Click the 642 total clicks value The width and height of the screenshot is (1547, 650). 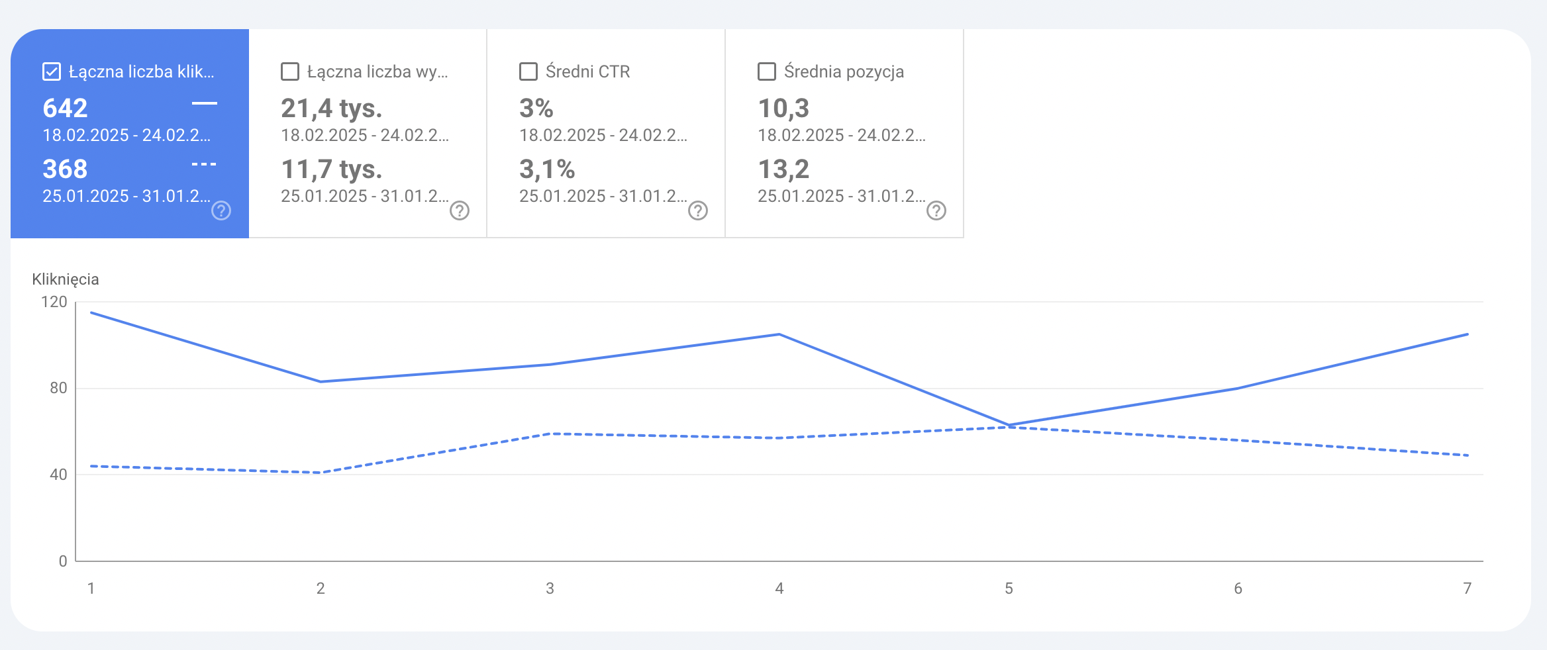(x=65, y=108)
